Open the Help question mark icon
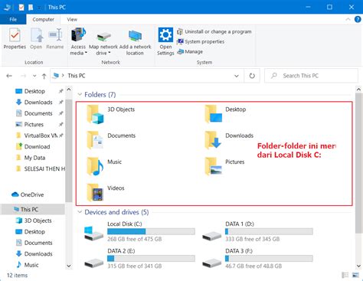The width and height of the screenshot is (363, 281). coord(358,19)
